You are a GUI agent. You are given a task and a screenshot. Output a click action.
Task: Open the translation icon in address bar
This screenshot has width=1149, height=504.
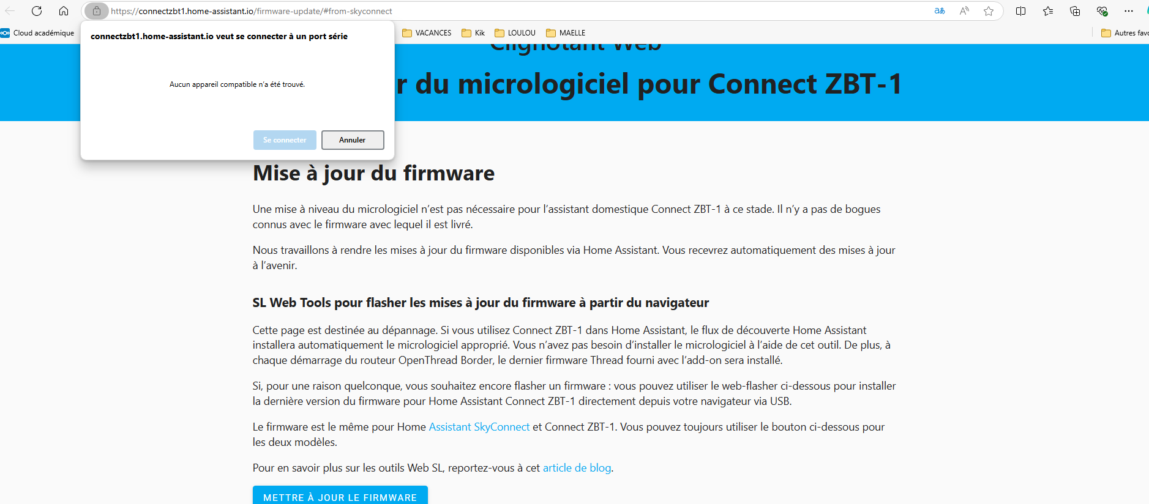point(940,11)
